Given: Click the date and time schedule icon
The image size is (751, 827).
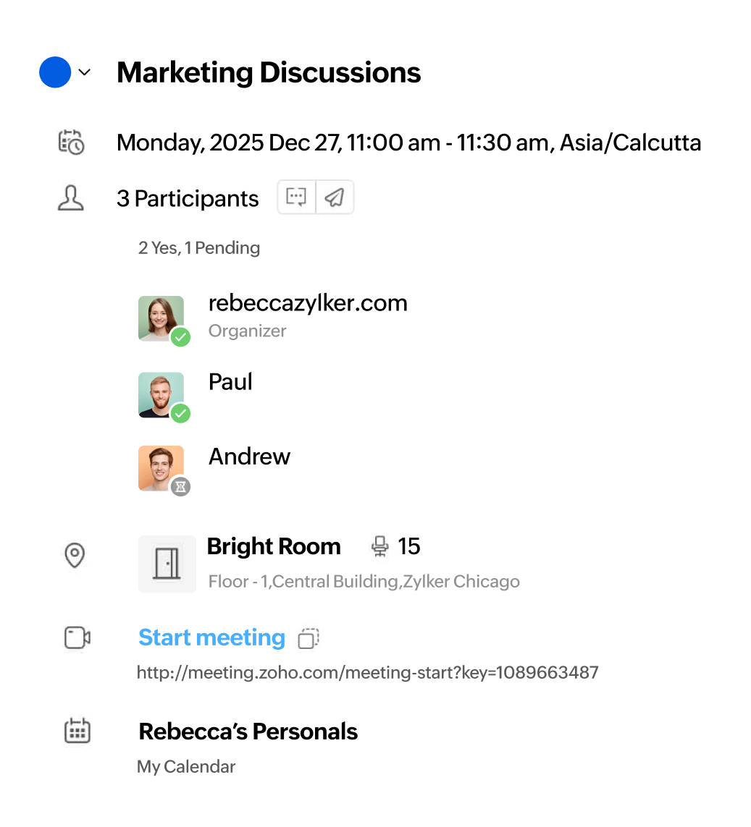Looking at the screenshot, I should [x=71, y=142].
